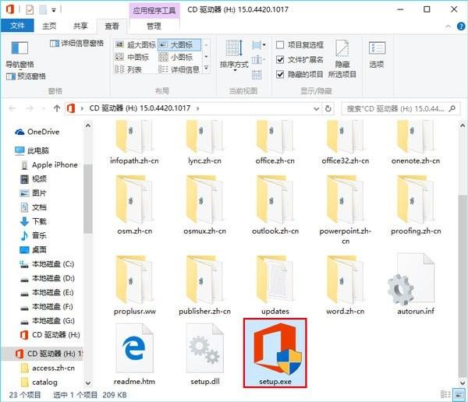Screen dimensions: 468x402
Task: Choose details (详细信息) layout
Action: [x=179, y=70]
